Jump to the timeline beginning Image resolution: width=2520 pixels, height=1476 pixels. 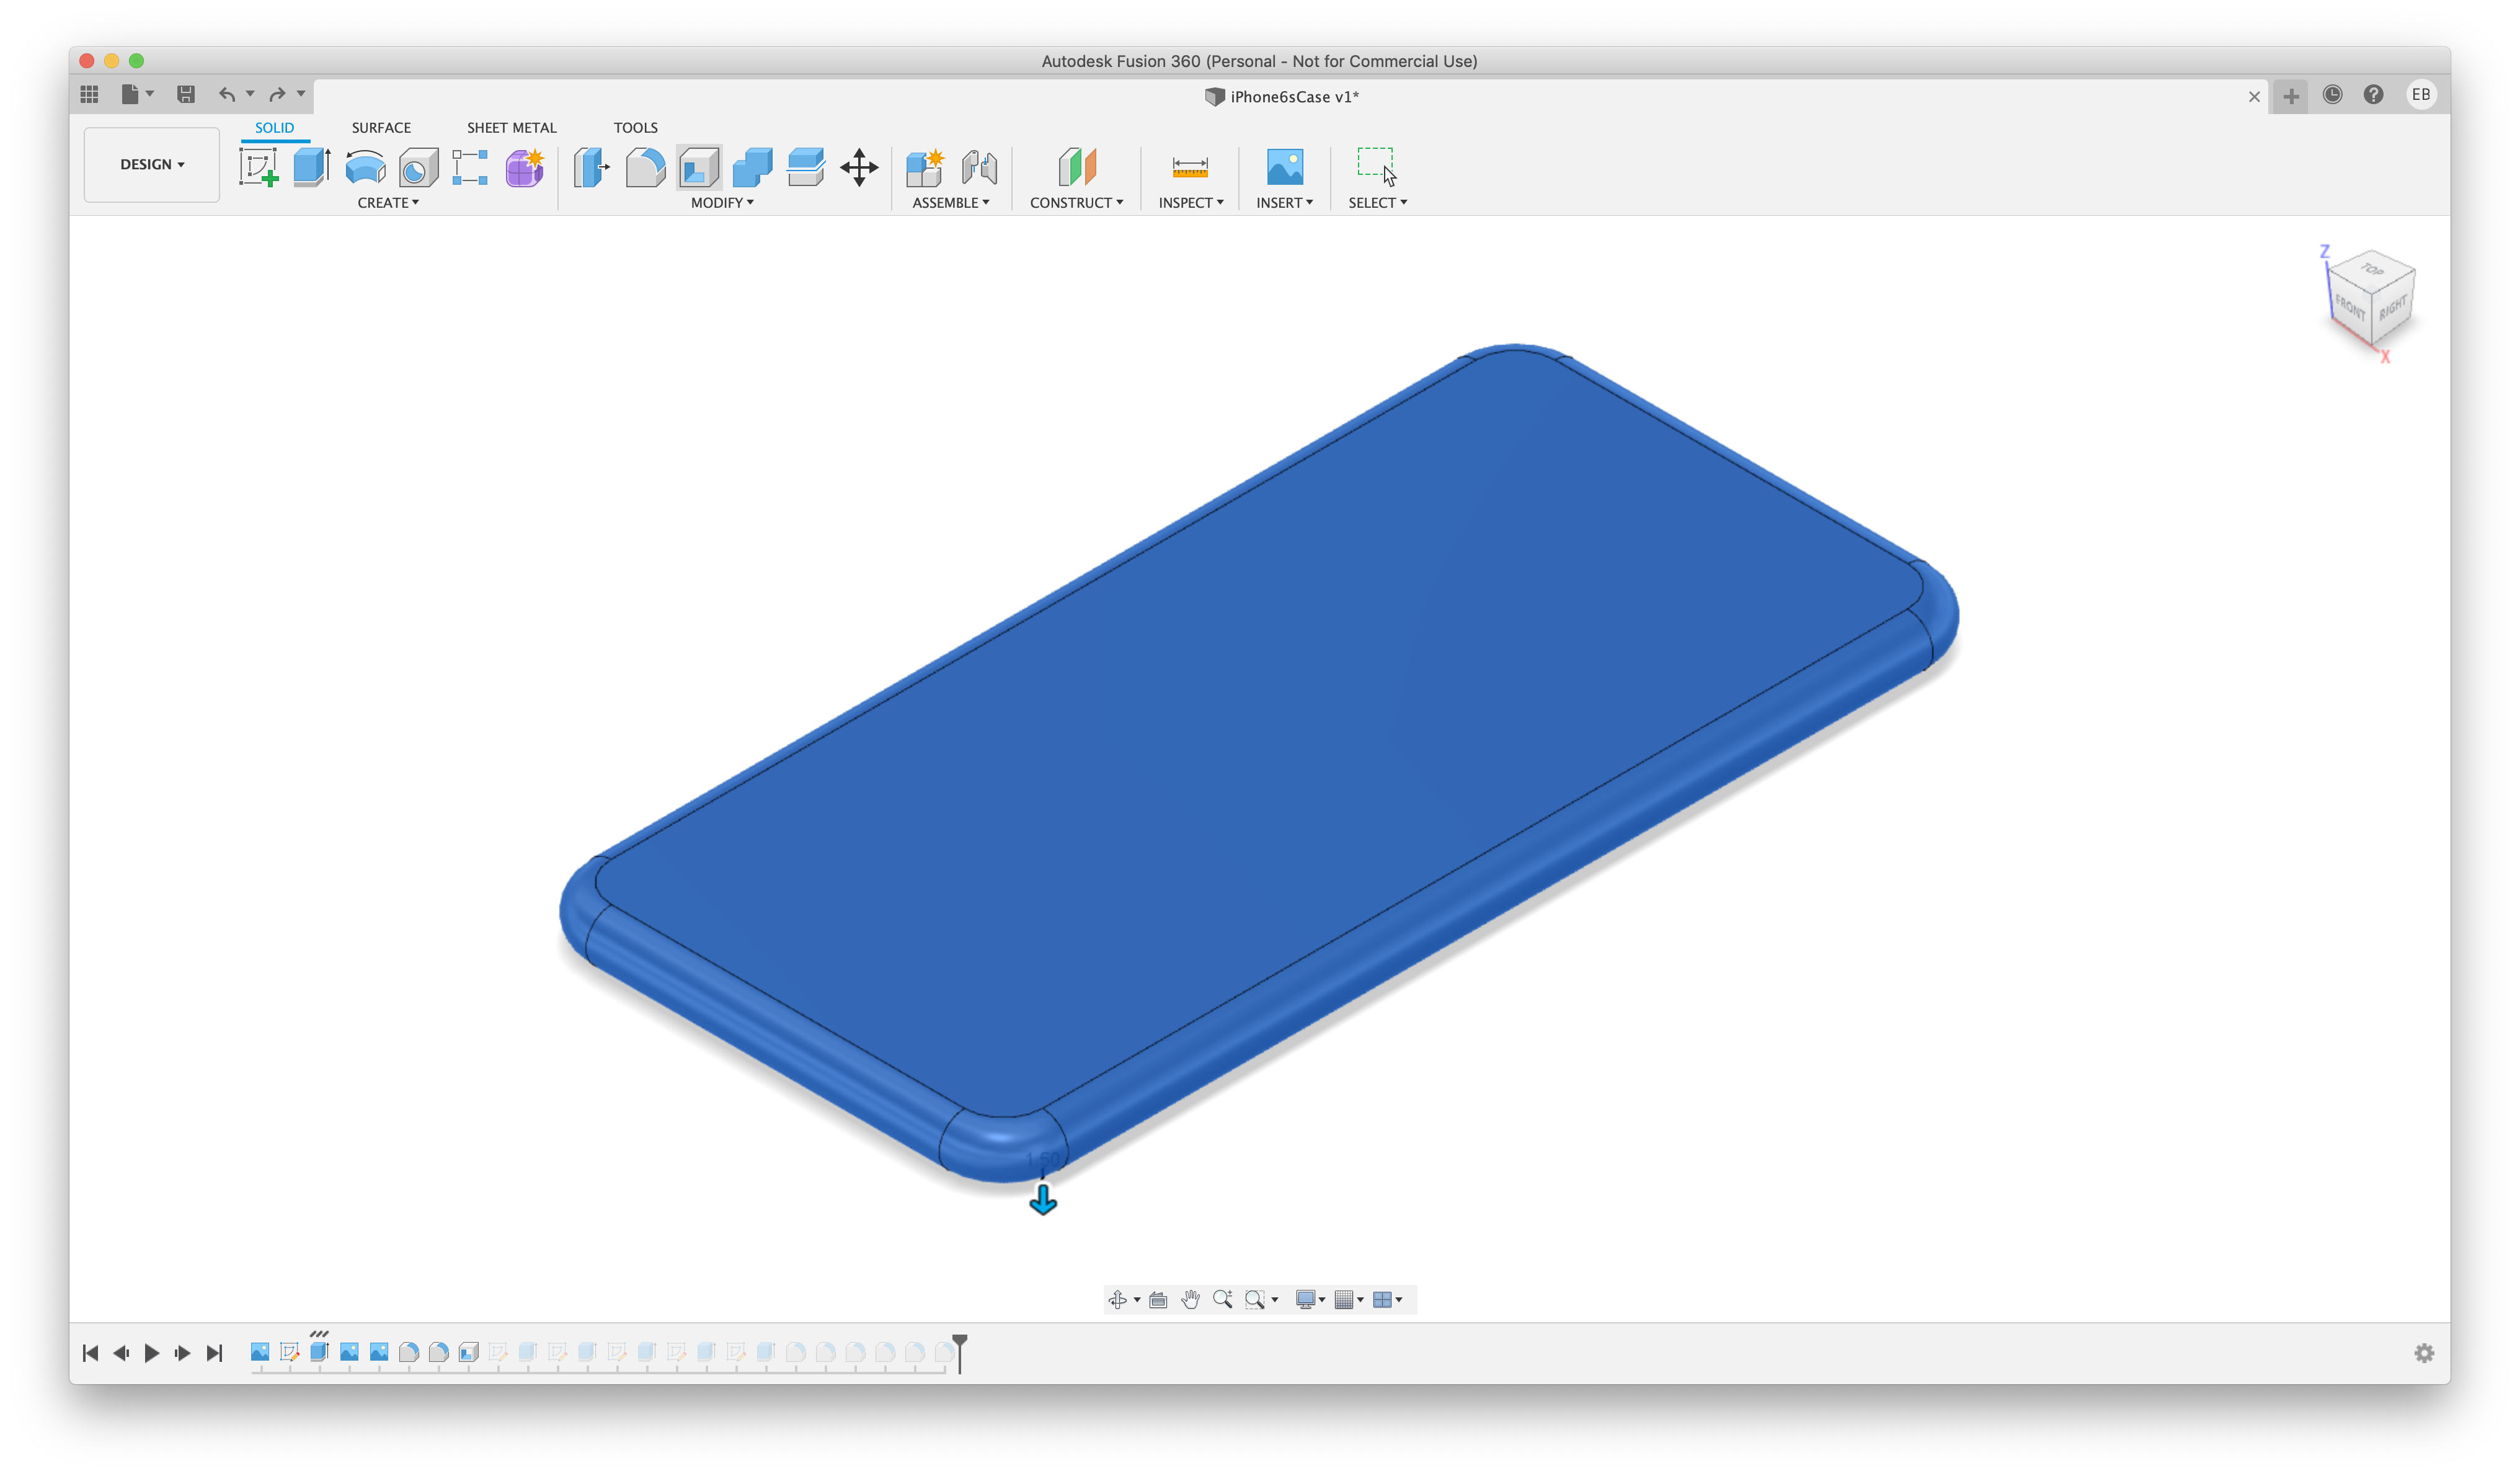(x=90, y=1353)
